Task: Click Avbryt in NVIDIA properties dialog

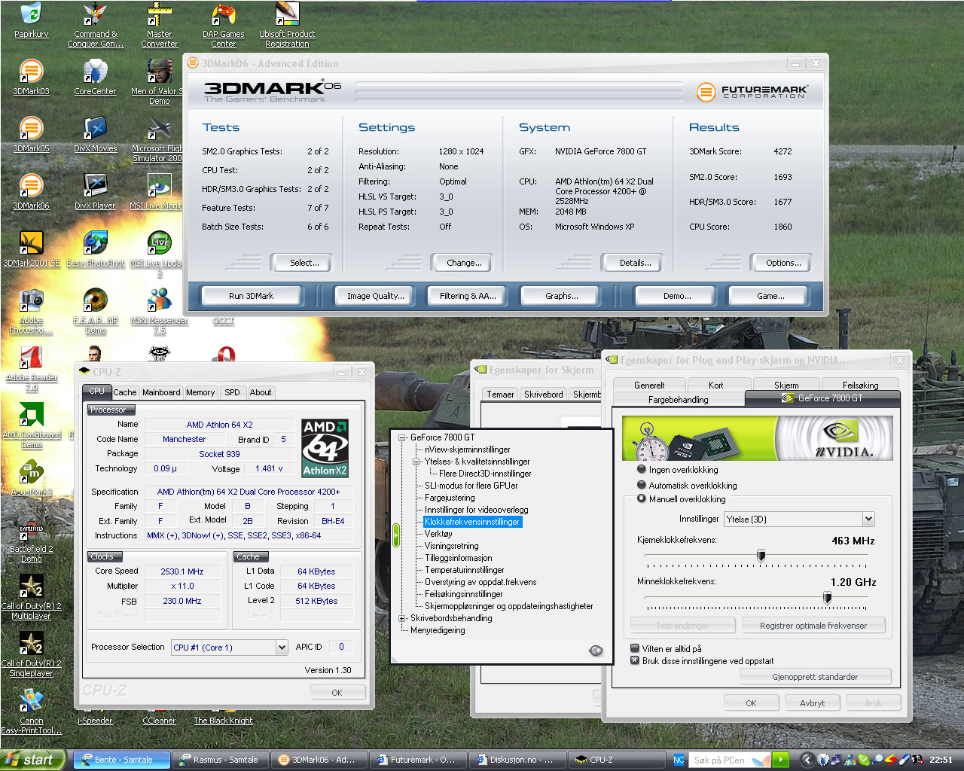Action: click(812, 703)
